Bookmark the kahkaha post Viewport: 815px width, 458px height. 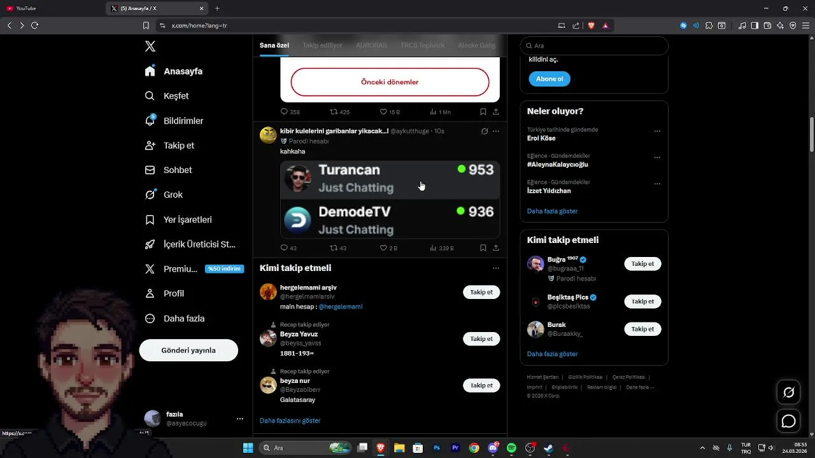(483, 248)
